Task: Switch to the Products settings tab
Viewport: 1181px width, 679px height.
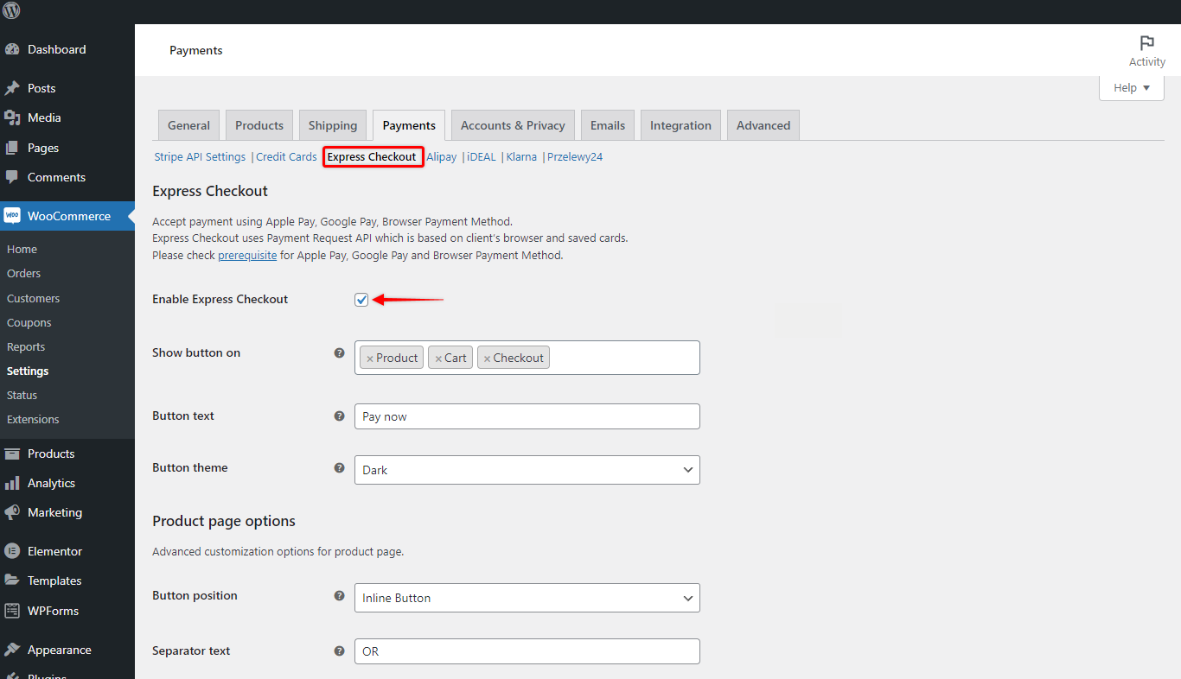Action: 259,125
